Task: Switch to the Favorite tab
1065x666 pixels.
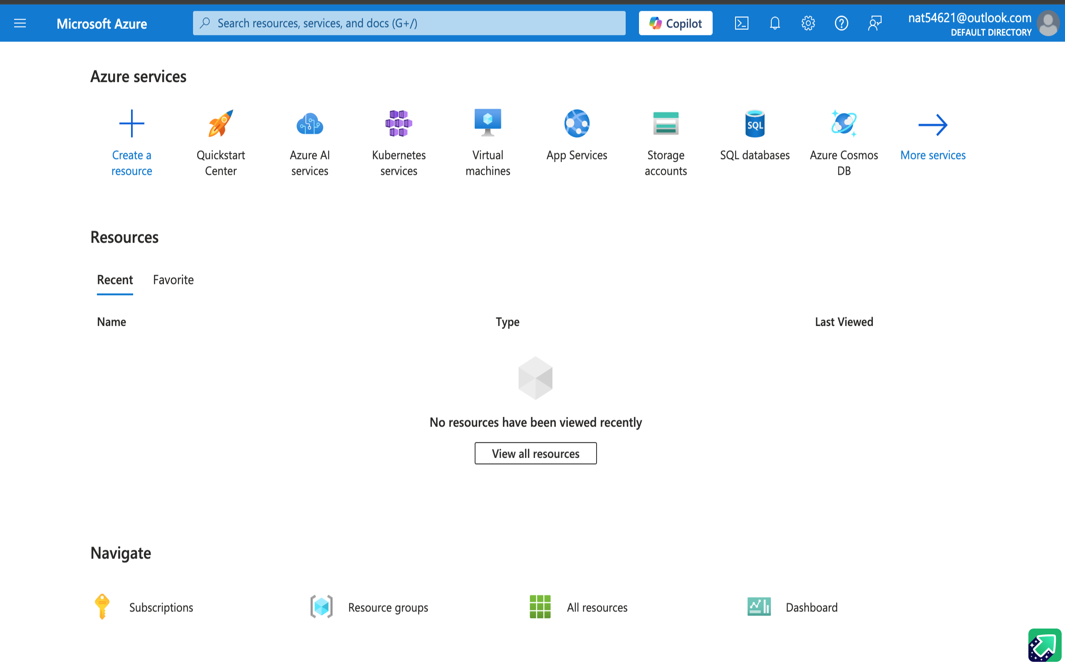Action: point(173,280)
